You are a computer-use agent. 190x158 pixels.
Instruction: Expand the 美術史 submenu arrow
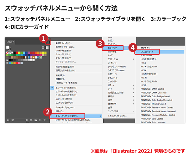(133, 96)
